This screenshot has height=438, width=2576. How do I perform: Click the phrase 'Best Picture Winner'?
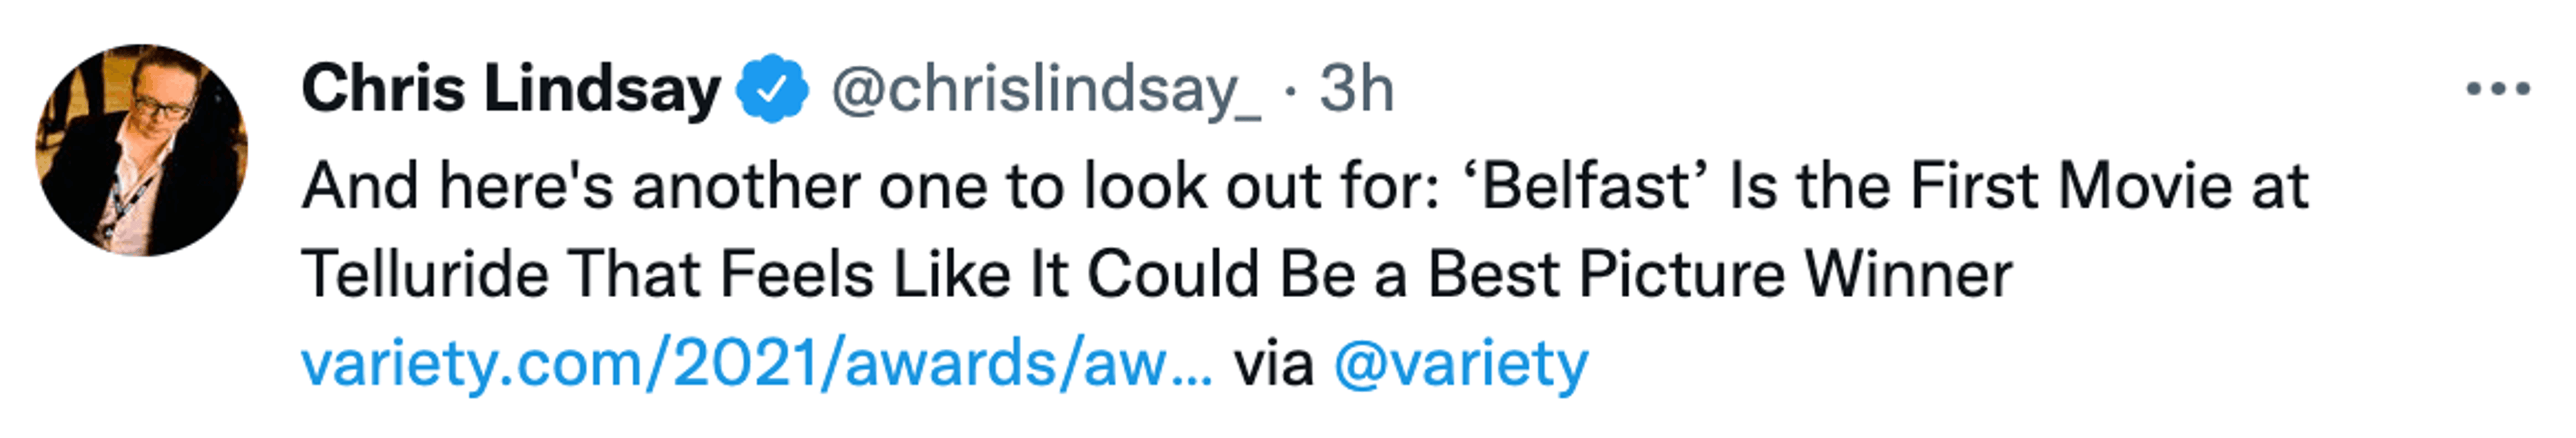[1719, 274]
